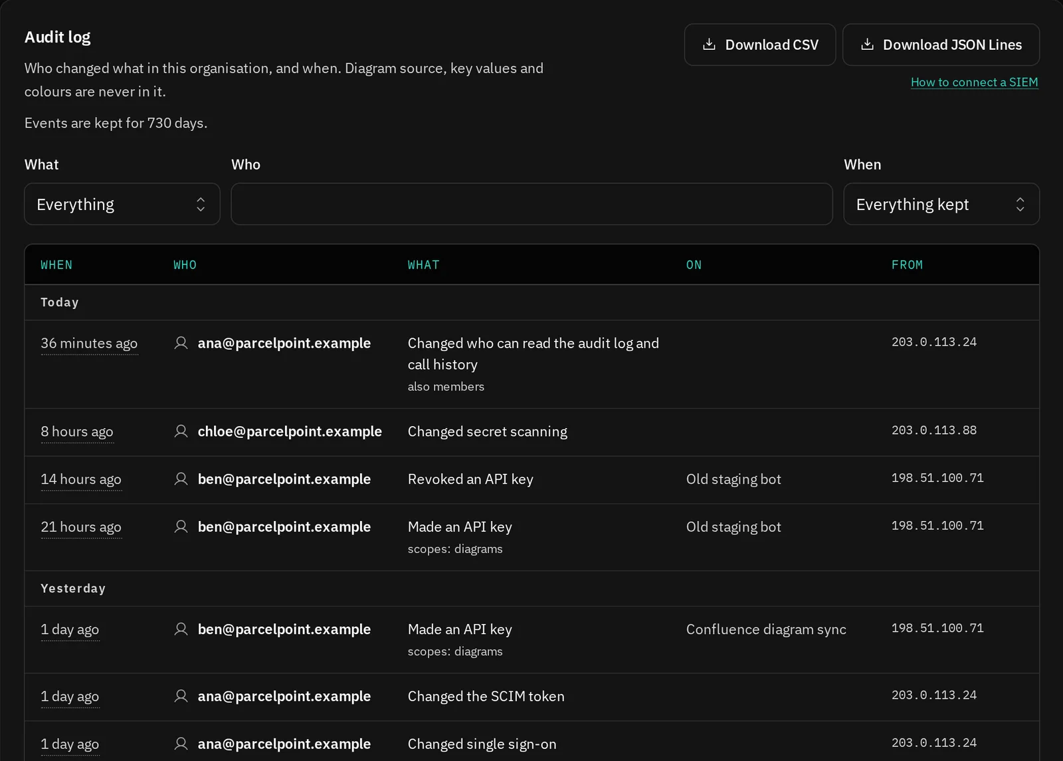Image resolution: width=1063 pixels, height=761 pixels.
Task: Click the 21 hours ago timestamp
Action: coord(81,528)
